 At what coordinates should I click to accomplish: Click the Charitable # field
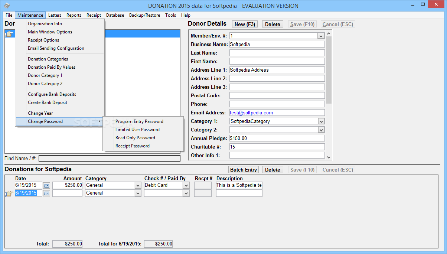[277, 147]
